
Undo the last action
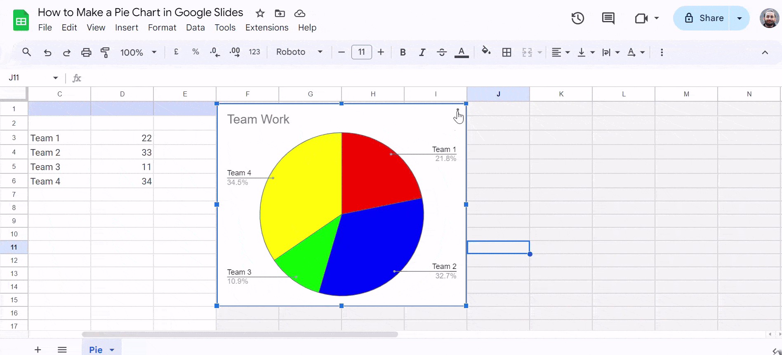[47, 52]
